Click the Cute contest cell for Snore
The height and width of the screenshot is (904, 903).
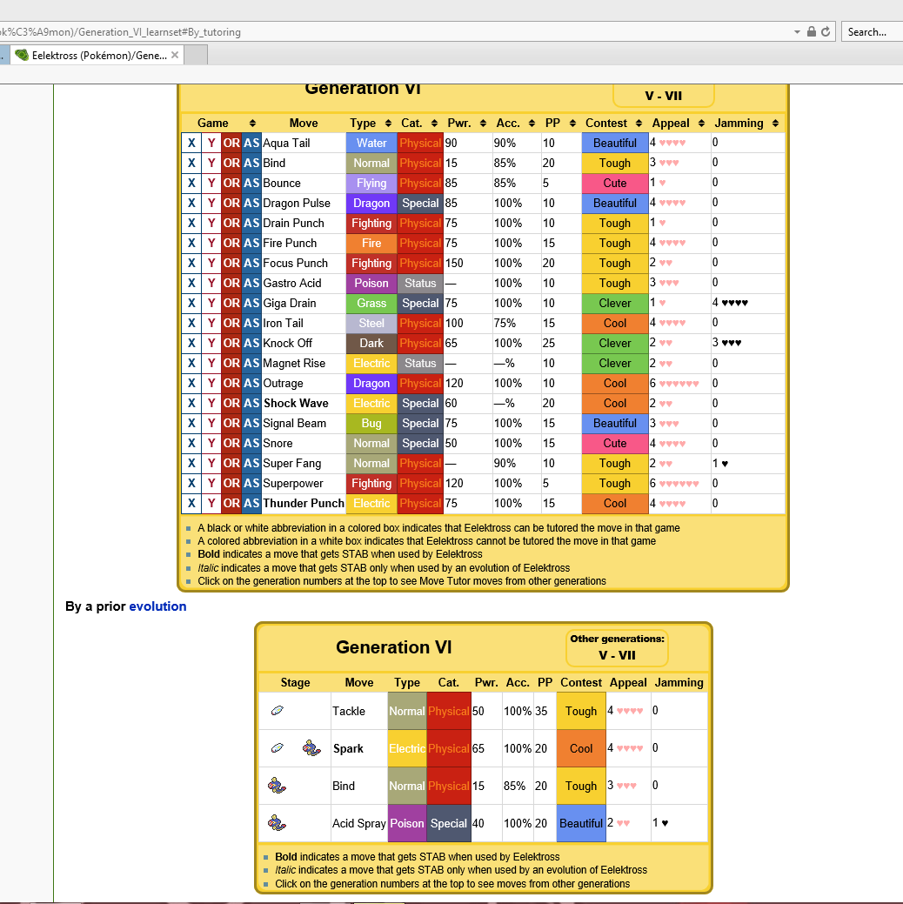point(615,444)
